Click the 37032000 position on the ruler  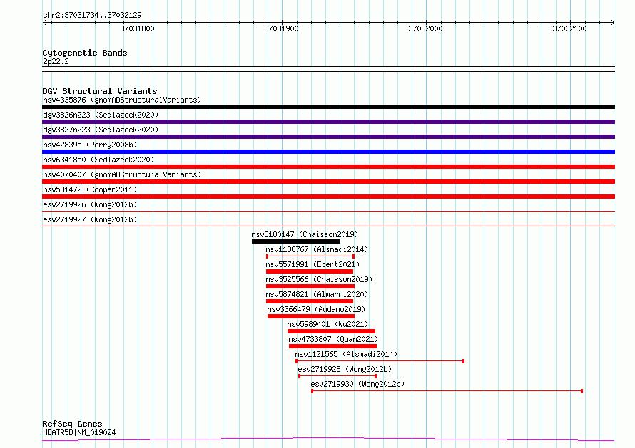[425, 29]
